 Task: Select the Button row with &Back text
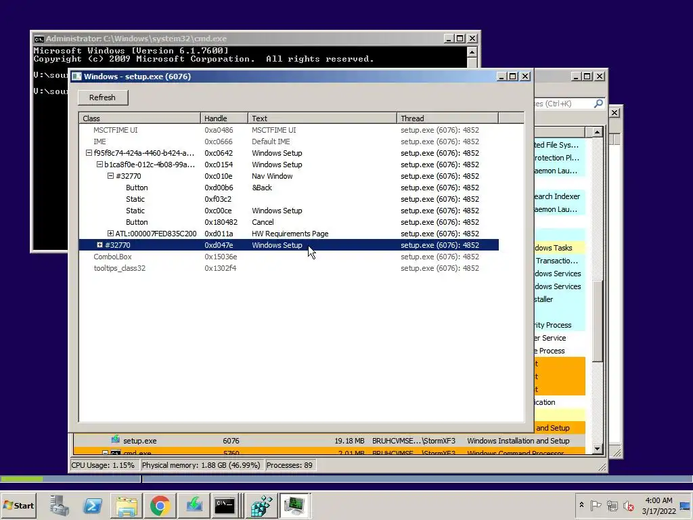(x=288, y=188)
